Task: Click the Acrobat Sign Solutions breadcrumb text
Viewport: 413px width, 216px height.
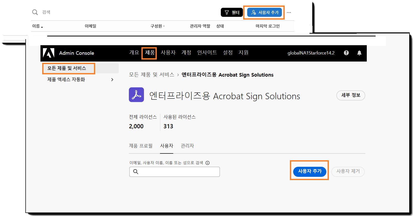Action: point(228,75)
